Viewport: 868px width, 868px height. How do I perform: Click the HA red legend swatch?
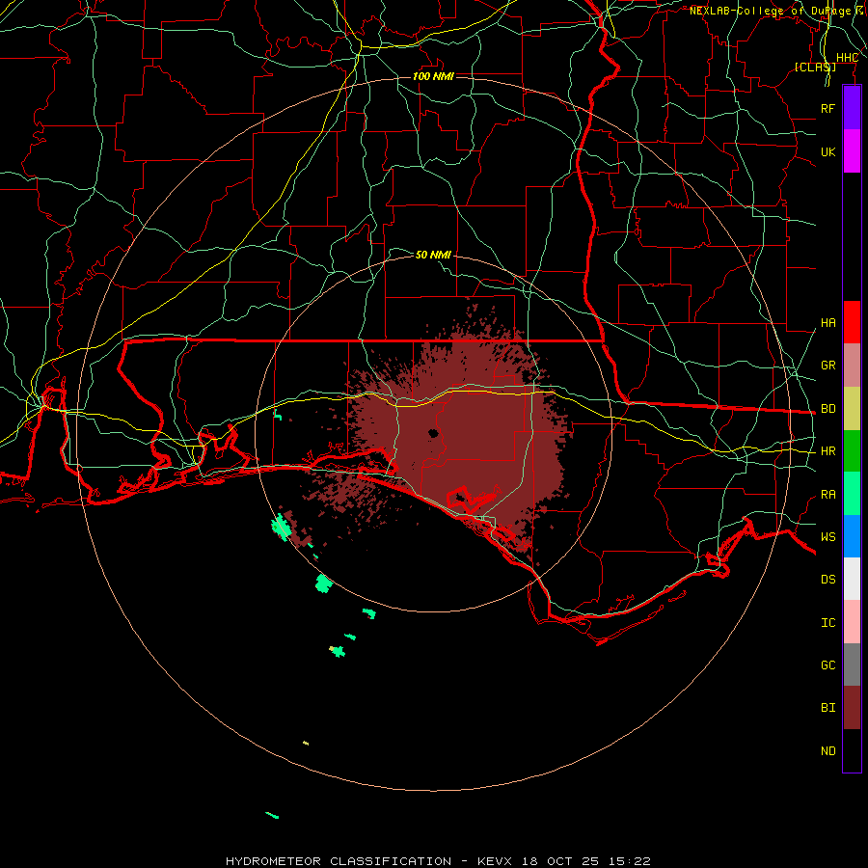tap(852, 322)
